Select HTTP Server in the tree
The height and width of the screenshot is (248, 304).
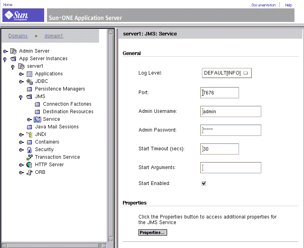49,165
